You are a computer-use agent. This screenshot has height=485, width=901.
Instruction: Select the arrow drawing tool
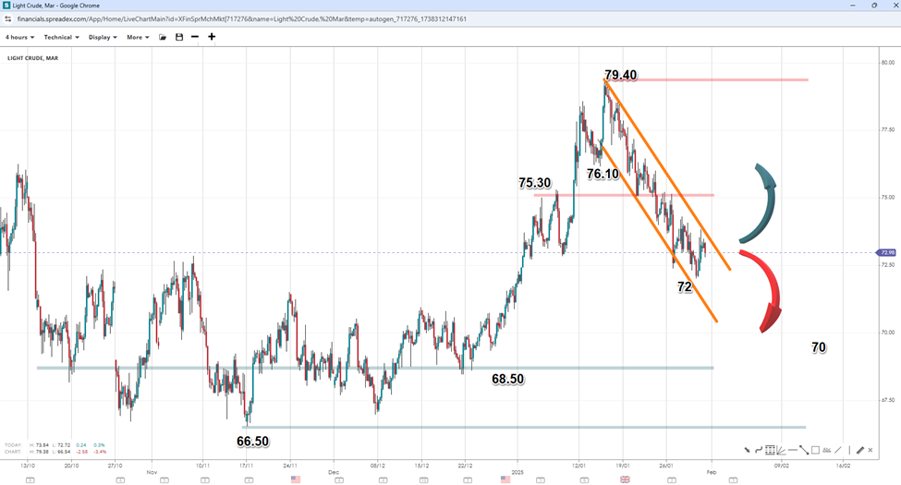coord(748,450)
